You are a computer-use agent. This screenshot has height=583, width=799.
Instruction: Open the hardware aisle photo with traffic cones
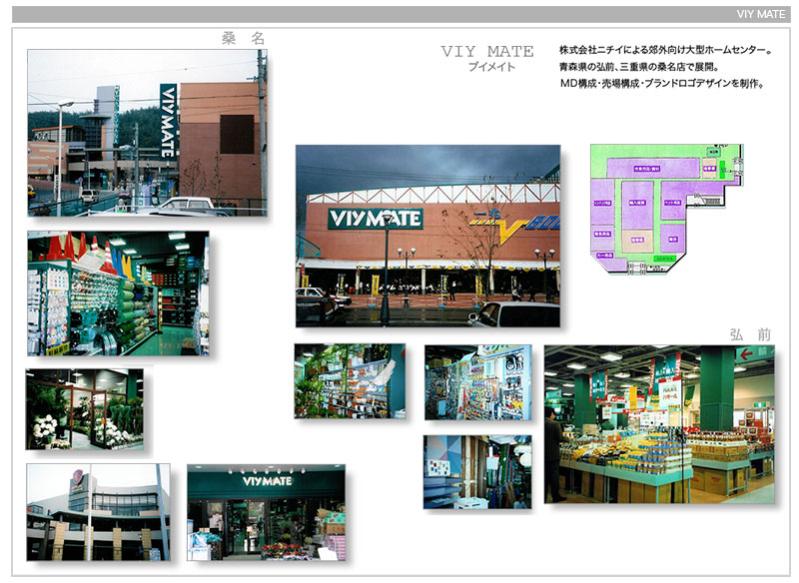(x=118, y=293)
